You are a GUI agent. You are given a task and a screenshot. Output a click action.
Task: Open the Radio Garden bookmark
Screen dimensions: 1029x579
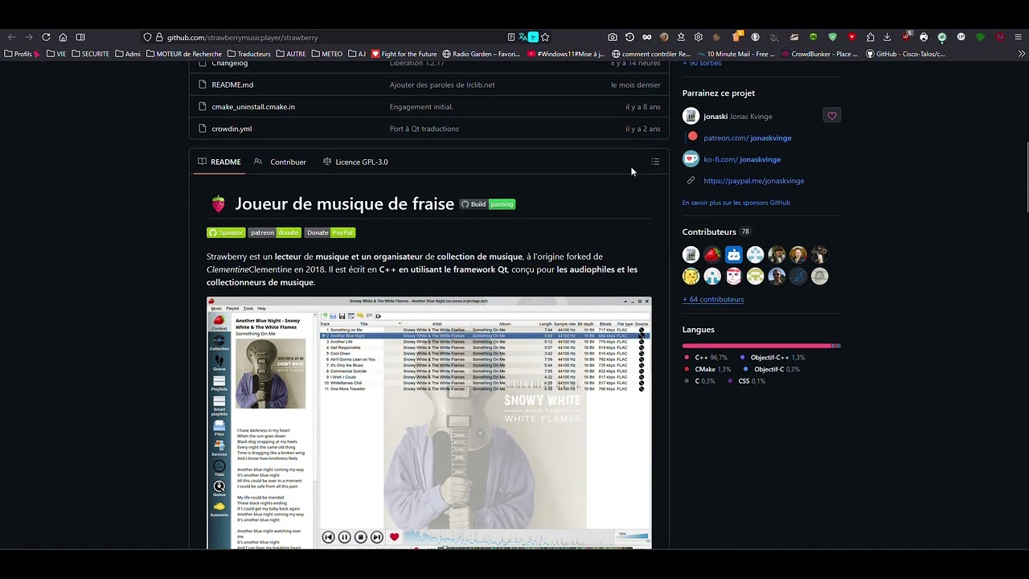[482, 54]
